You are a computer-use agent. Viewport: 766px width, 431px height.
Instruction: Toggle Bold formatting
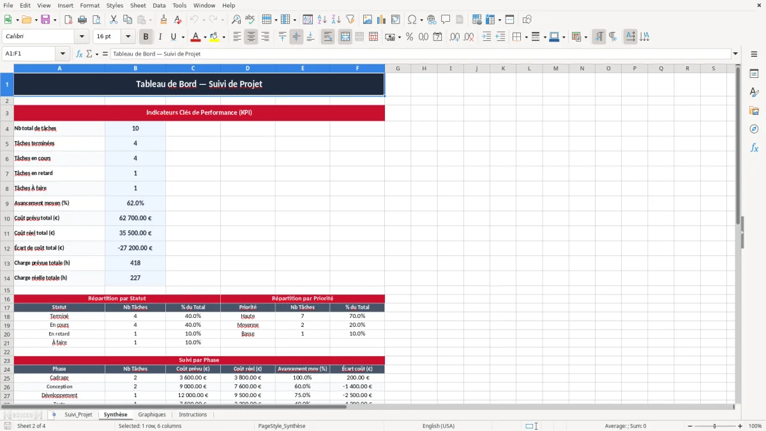[x=146, y=37]
